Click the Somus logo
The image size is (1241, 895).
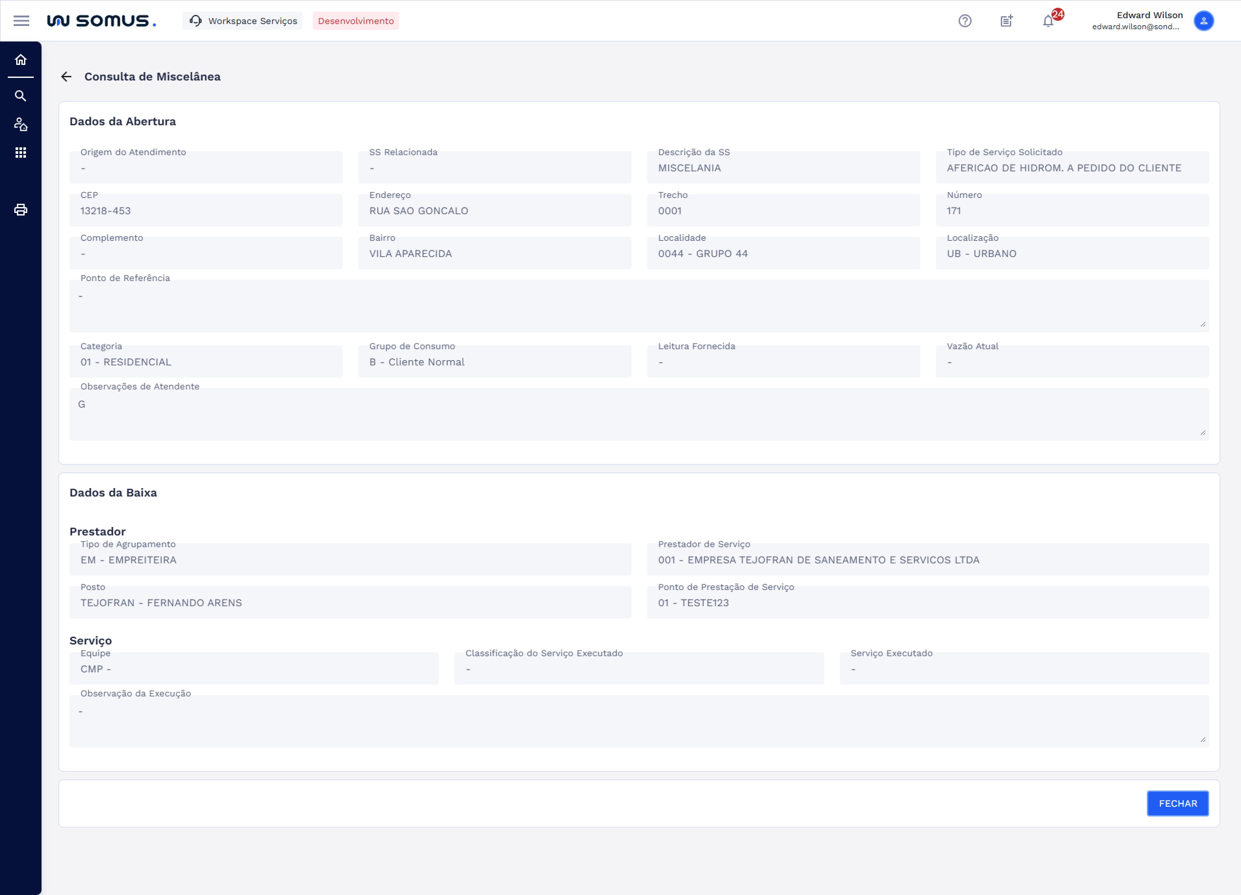click(x=102, y=21)
